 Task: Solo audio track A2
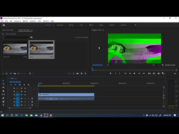point(29,102)
